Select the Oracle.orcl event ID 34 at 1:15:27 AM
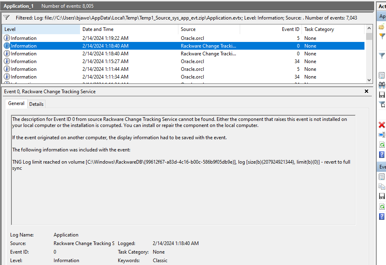This screenshot has width=386, height=265. (x=183, y=61)
